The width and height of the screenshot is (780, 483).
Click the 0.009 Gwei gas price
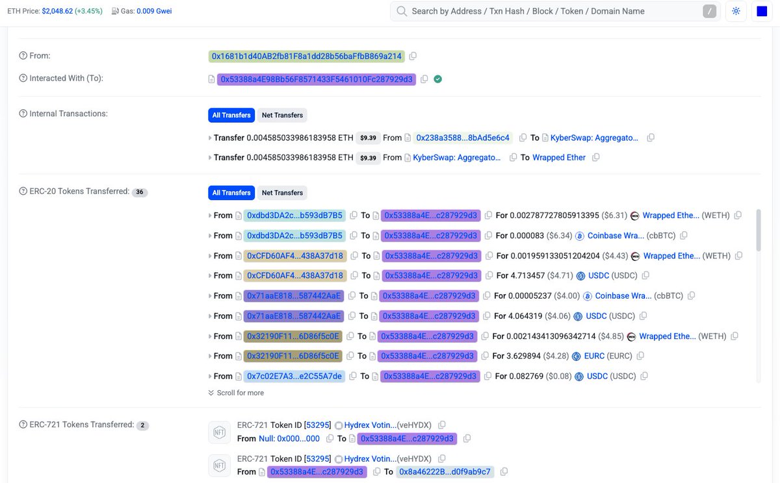(154, 12)
